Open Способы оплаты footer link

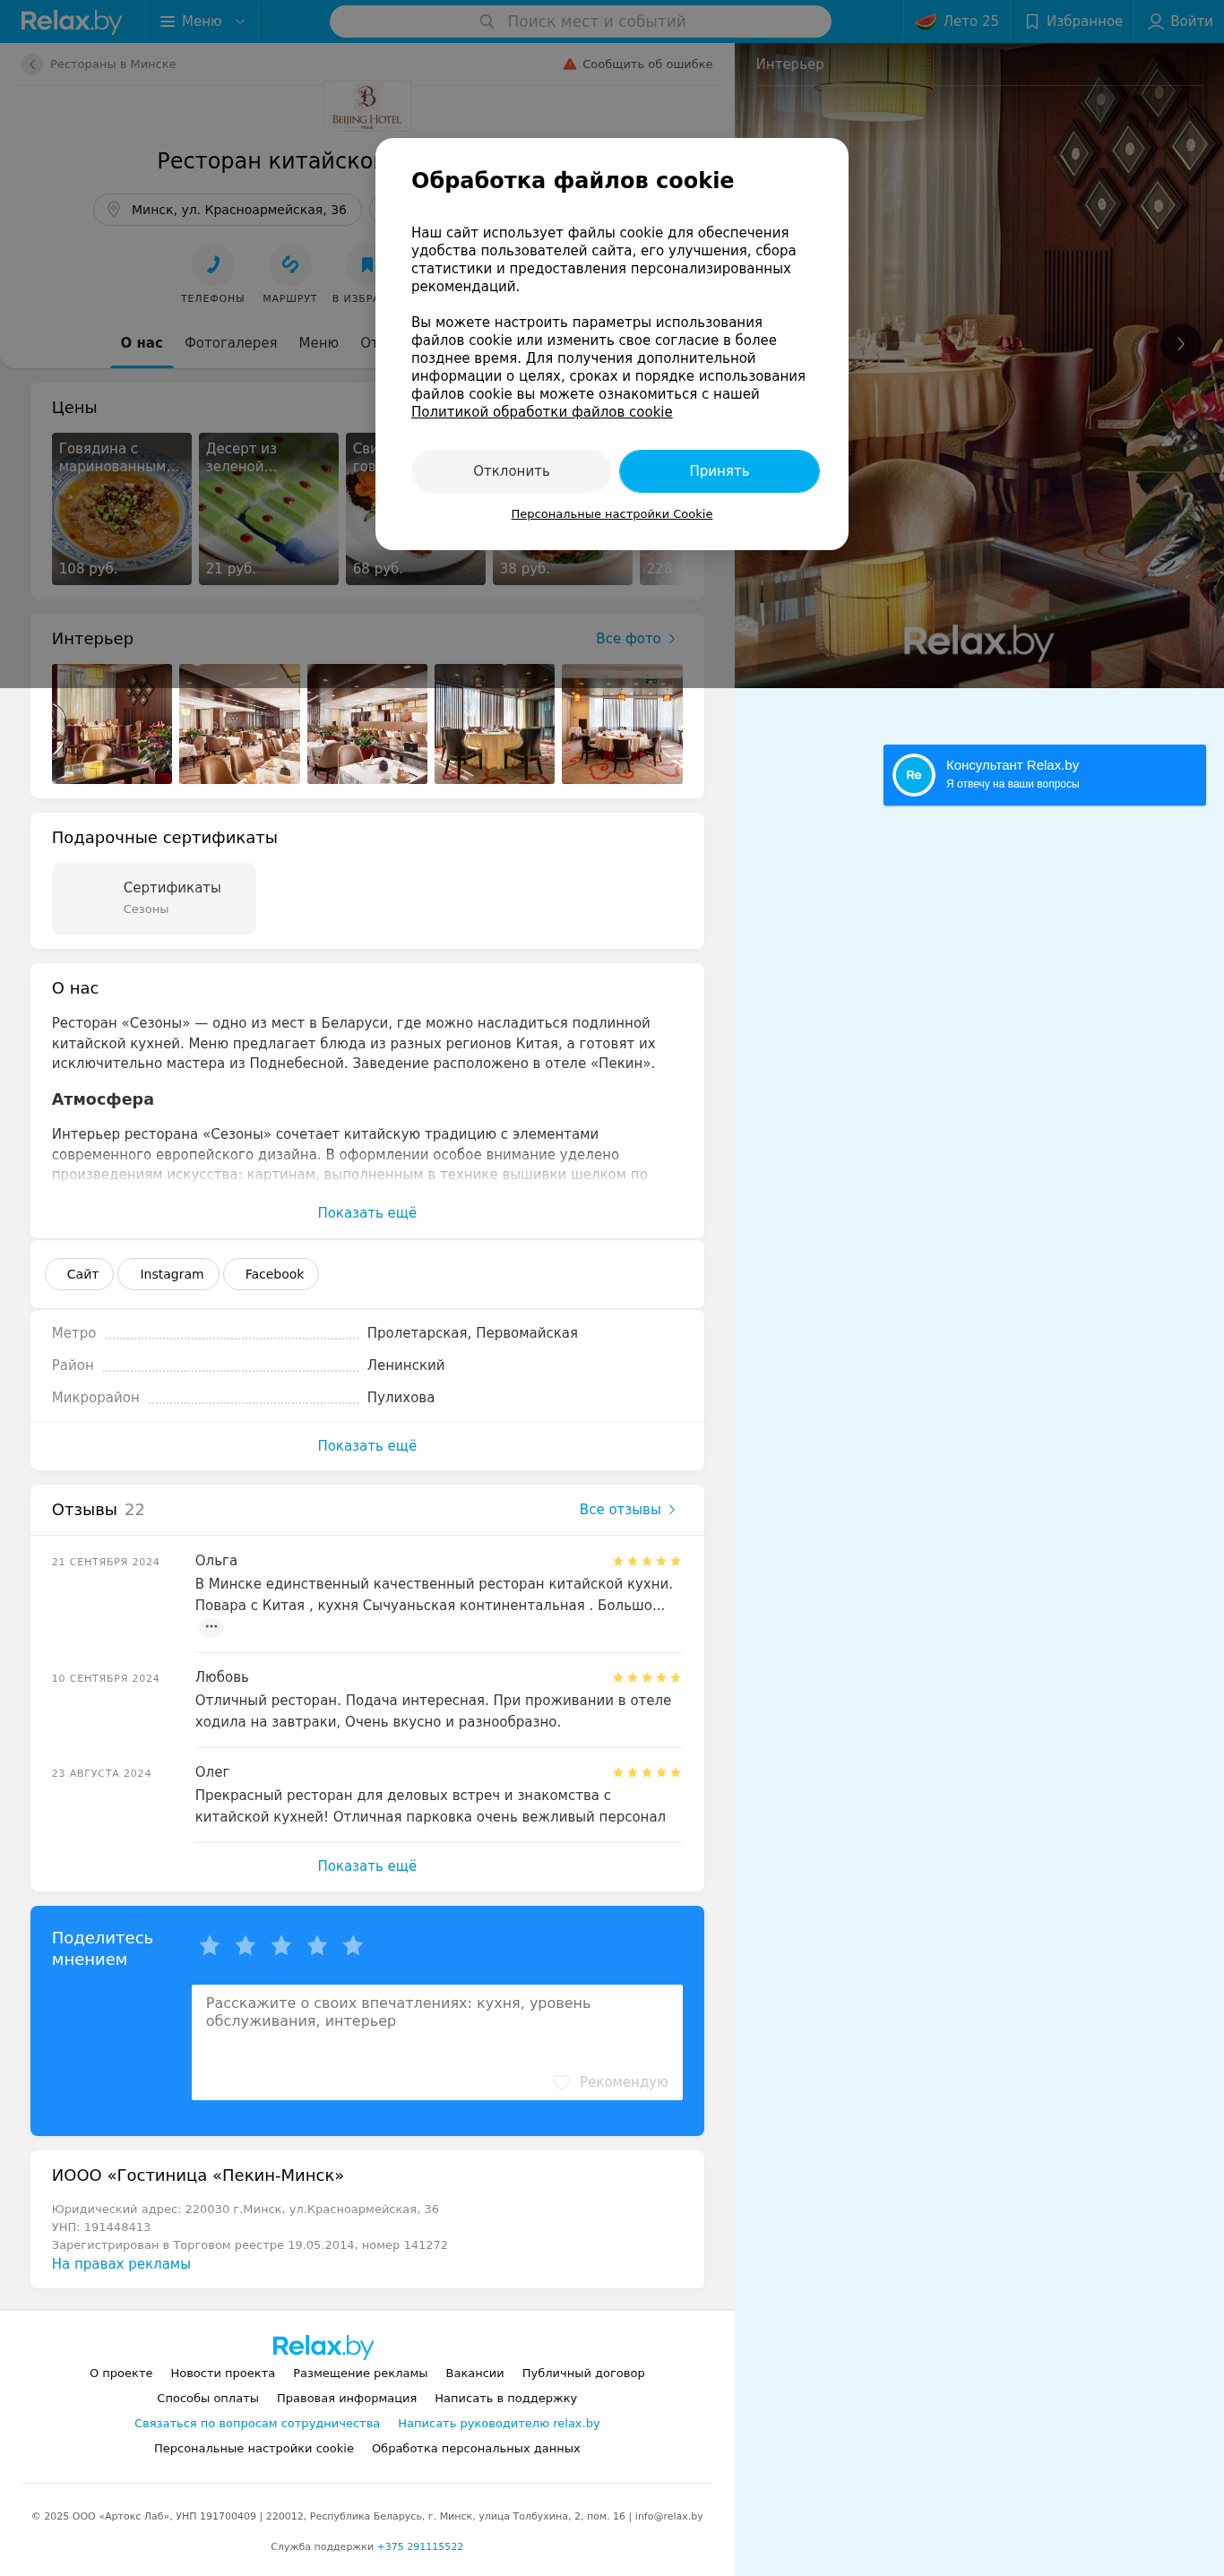pos(208,2398)
